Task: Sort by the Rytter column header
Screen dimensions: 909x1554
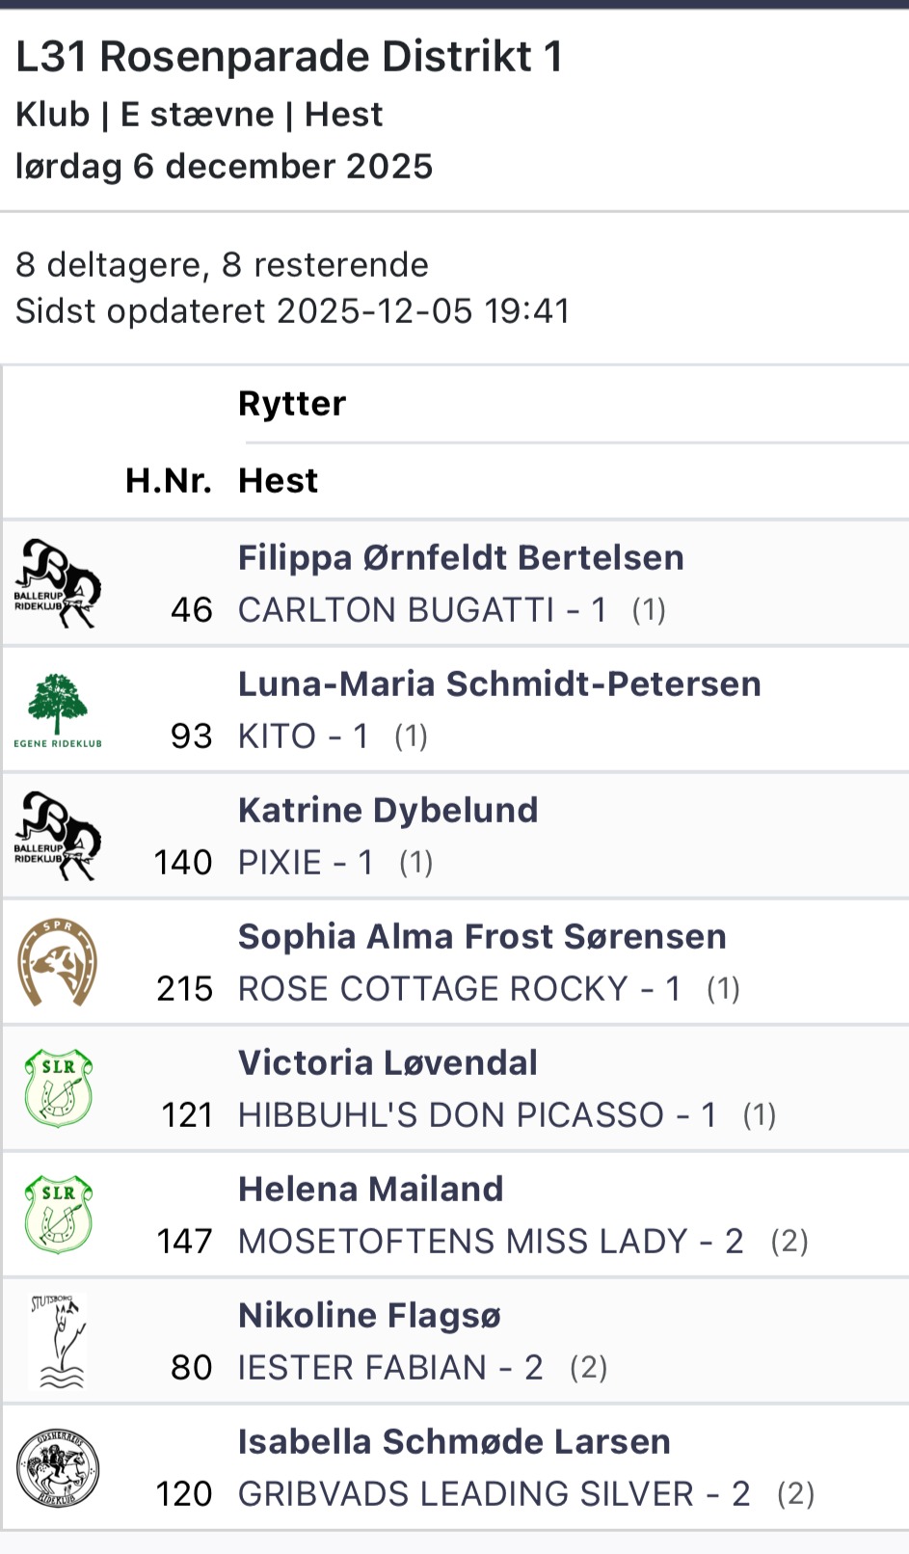Action: (x=292, y=404)
